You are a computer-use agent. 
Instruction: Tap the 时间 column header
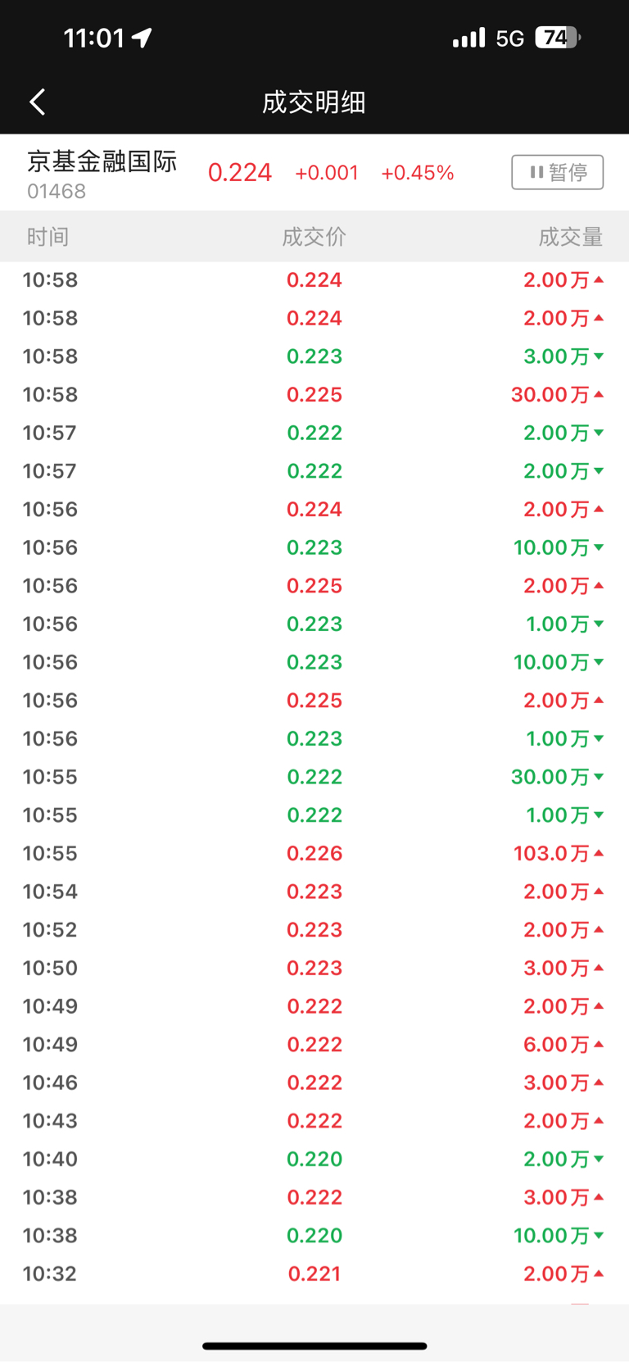pyautogui.click(x=48, y=237)
